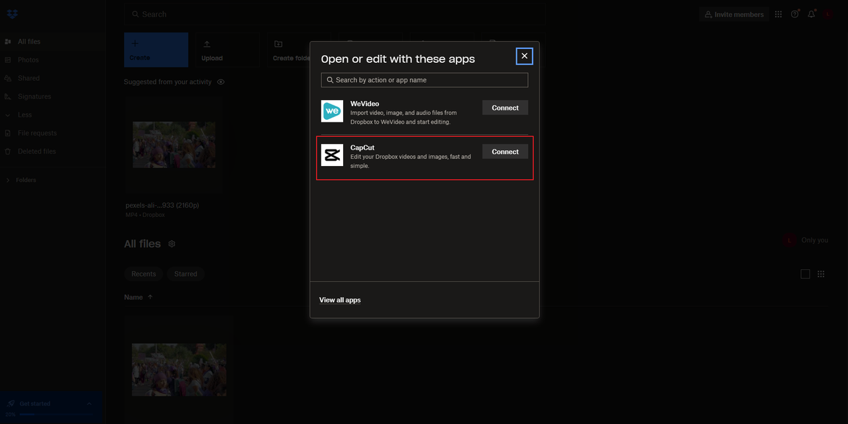Click the pexels-ali-...933 (2160p) file name
This screenshot has width=848, height=424.
162,206
